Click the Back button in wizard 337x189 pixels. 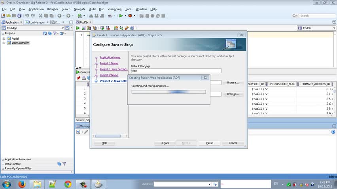[x=165, y=143]
